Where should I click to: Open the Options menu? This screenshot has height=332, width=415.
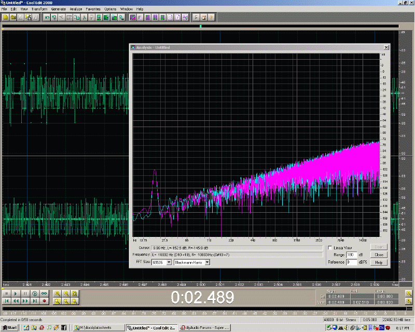110,9
